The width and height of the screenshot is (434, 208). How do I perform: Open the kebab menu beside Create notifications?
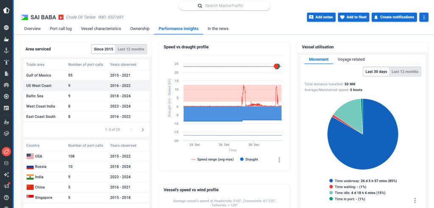coord(423,17)
